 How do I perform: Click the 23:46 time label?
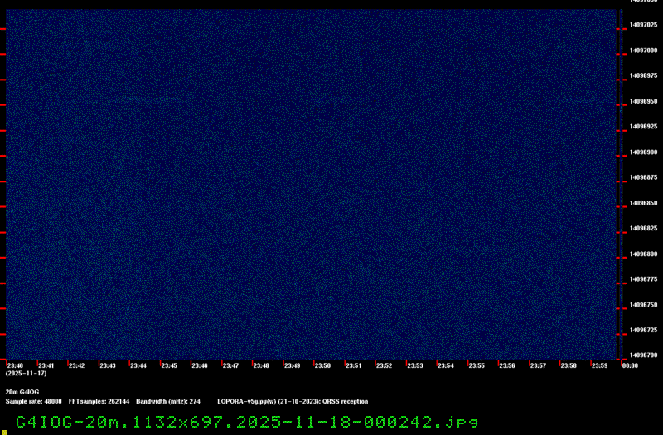200,365
